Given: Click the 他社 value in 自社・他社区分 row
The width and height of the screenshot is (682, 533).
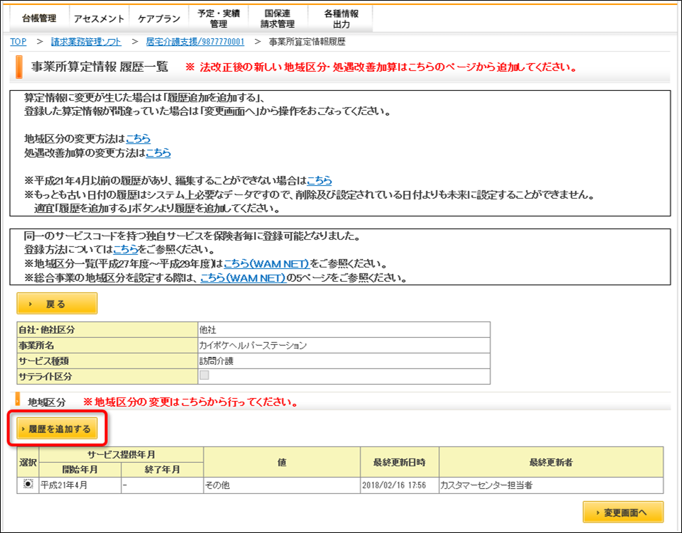Looking at the screenshot, I should pyautogui.click(x=207, y=330).
